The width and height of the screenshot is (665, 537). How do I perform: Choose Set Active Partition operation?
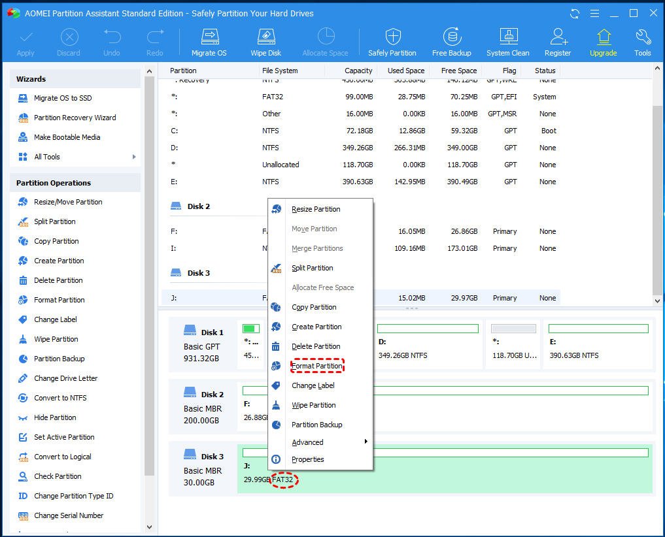[x=64, y=437]
